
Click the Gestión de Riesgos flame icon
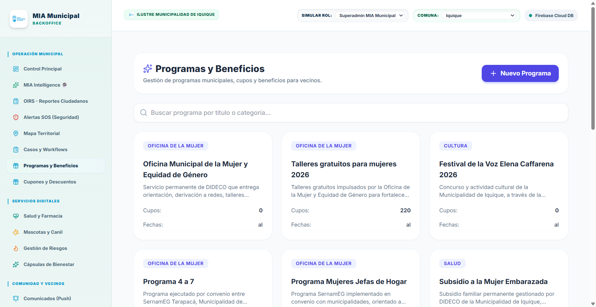pos(16,248)
